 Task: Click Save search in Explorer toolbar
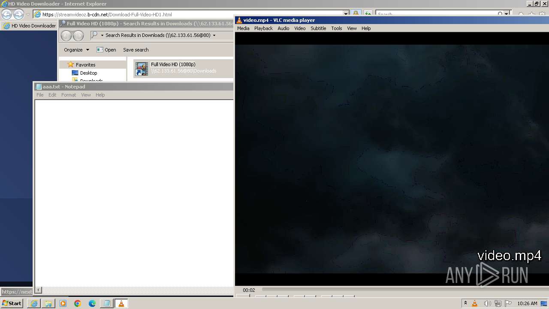coord(136,50)
